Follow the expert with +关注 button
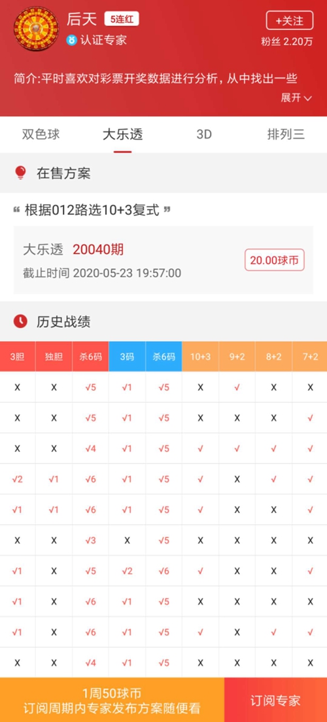Screen dimensions: 327x722 point(290,21)
